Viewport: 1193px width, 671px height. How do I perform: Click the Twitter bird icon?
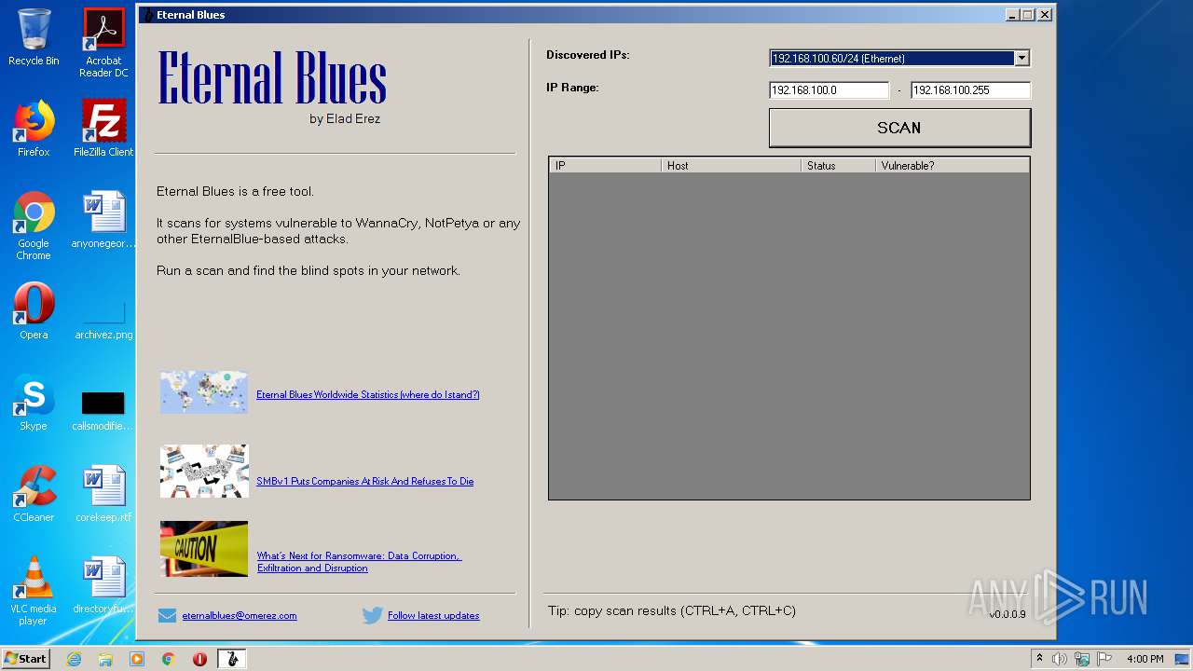tap(373, 615)
